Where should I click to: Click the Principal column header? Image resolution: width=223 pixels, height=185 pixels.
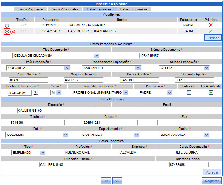point(211,20)
